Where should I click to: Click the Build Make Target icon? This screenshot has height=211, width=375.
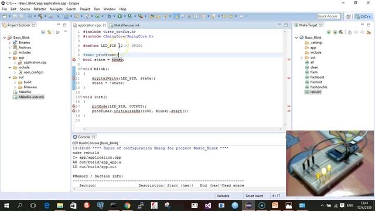coord(341,32)
